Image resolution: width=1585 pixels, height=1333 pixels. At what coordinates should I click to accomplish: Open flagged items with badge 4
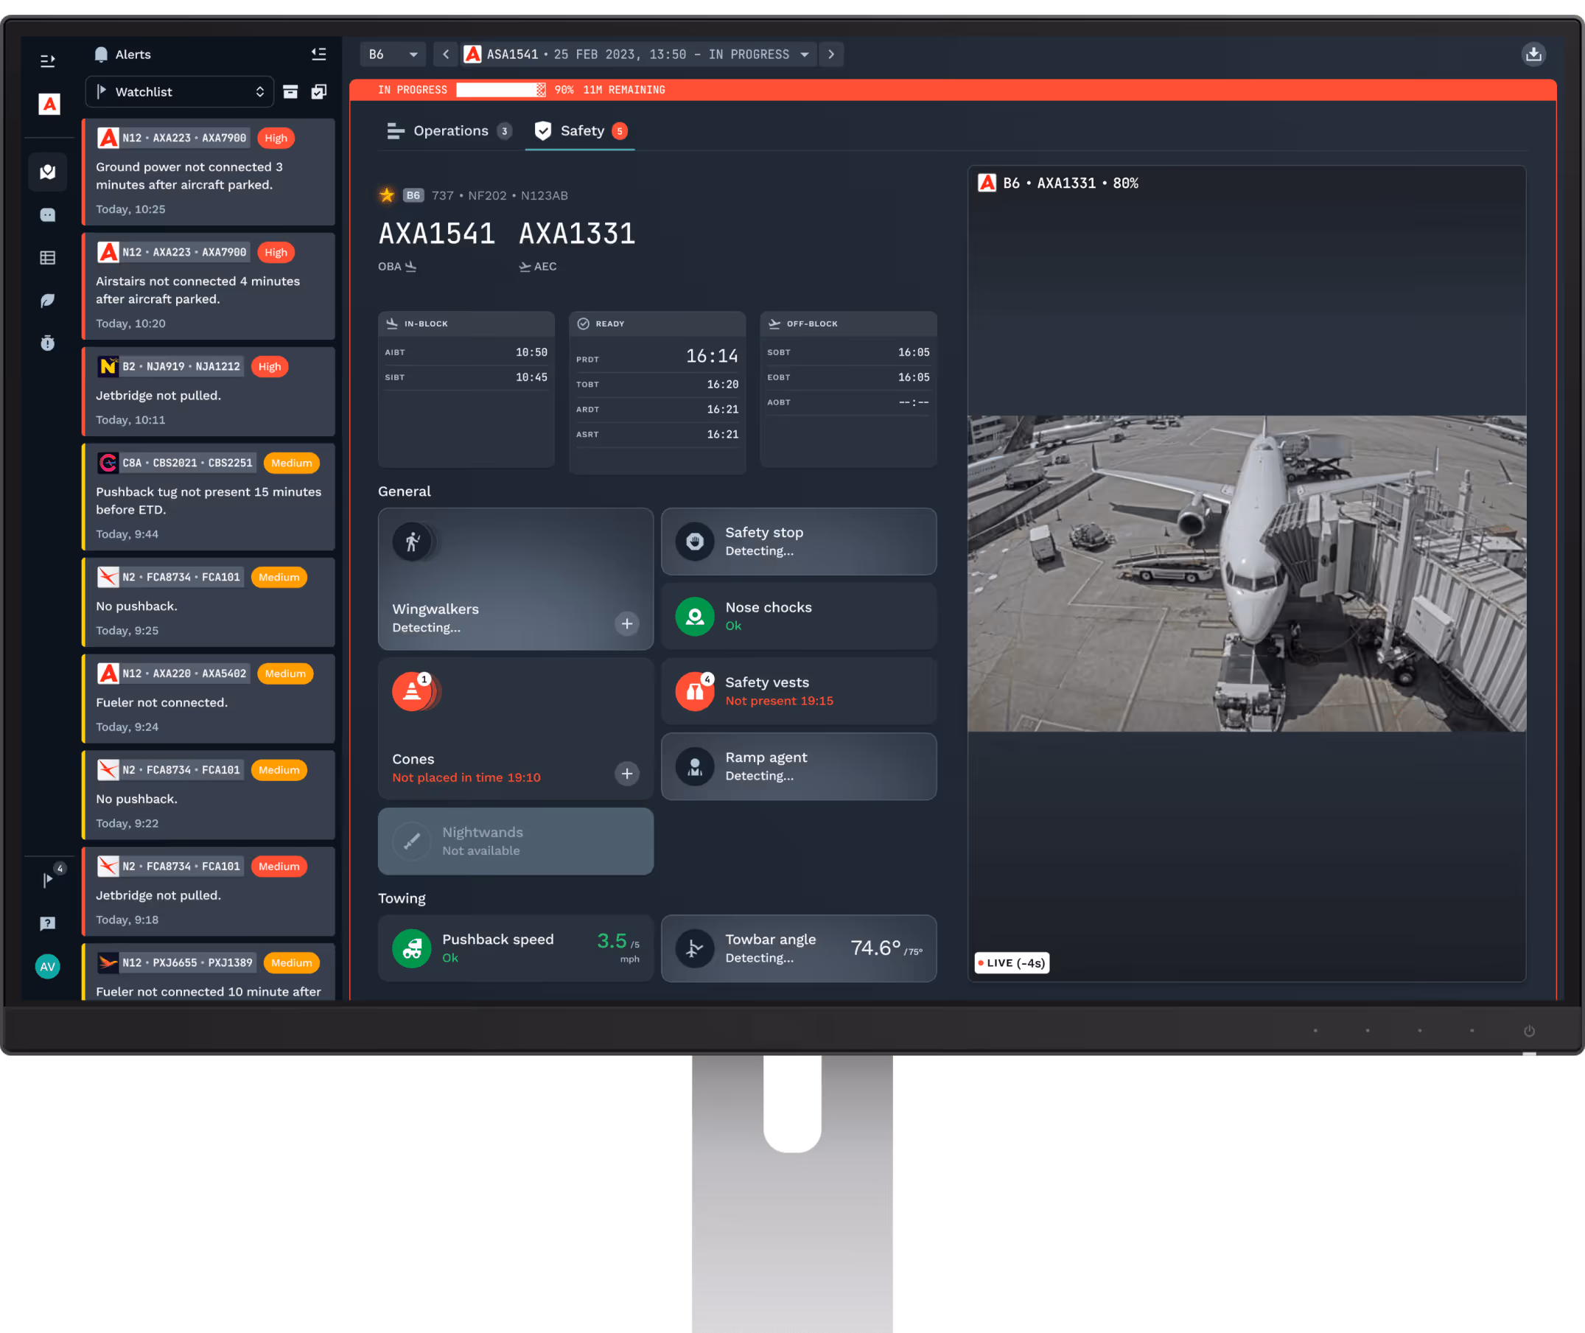pos(49,879)
